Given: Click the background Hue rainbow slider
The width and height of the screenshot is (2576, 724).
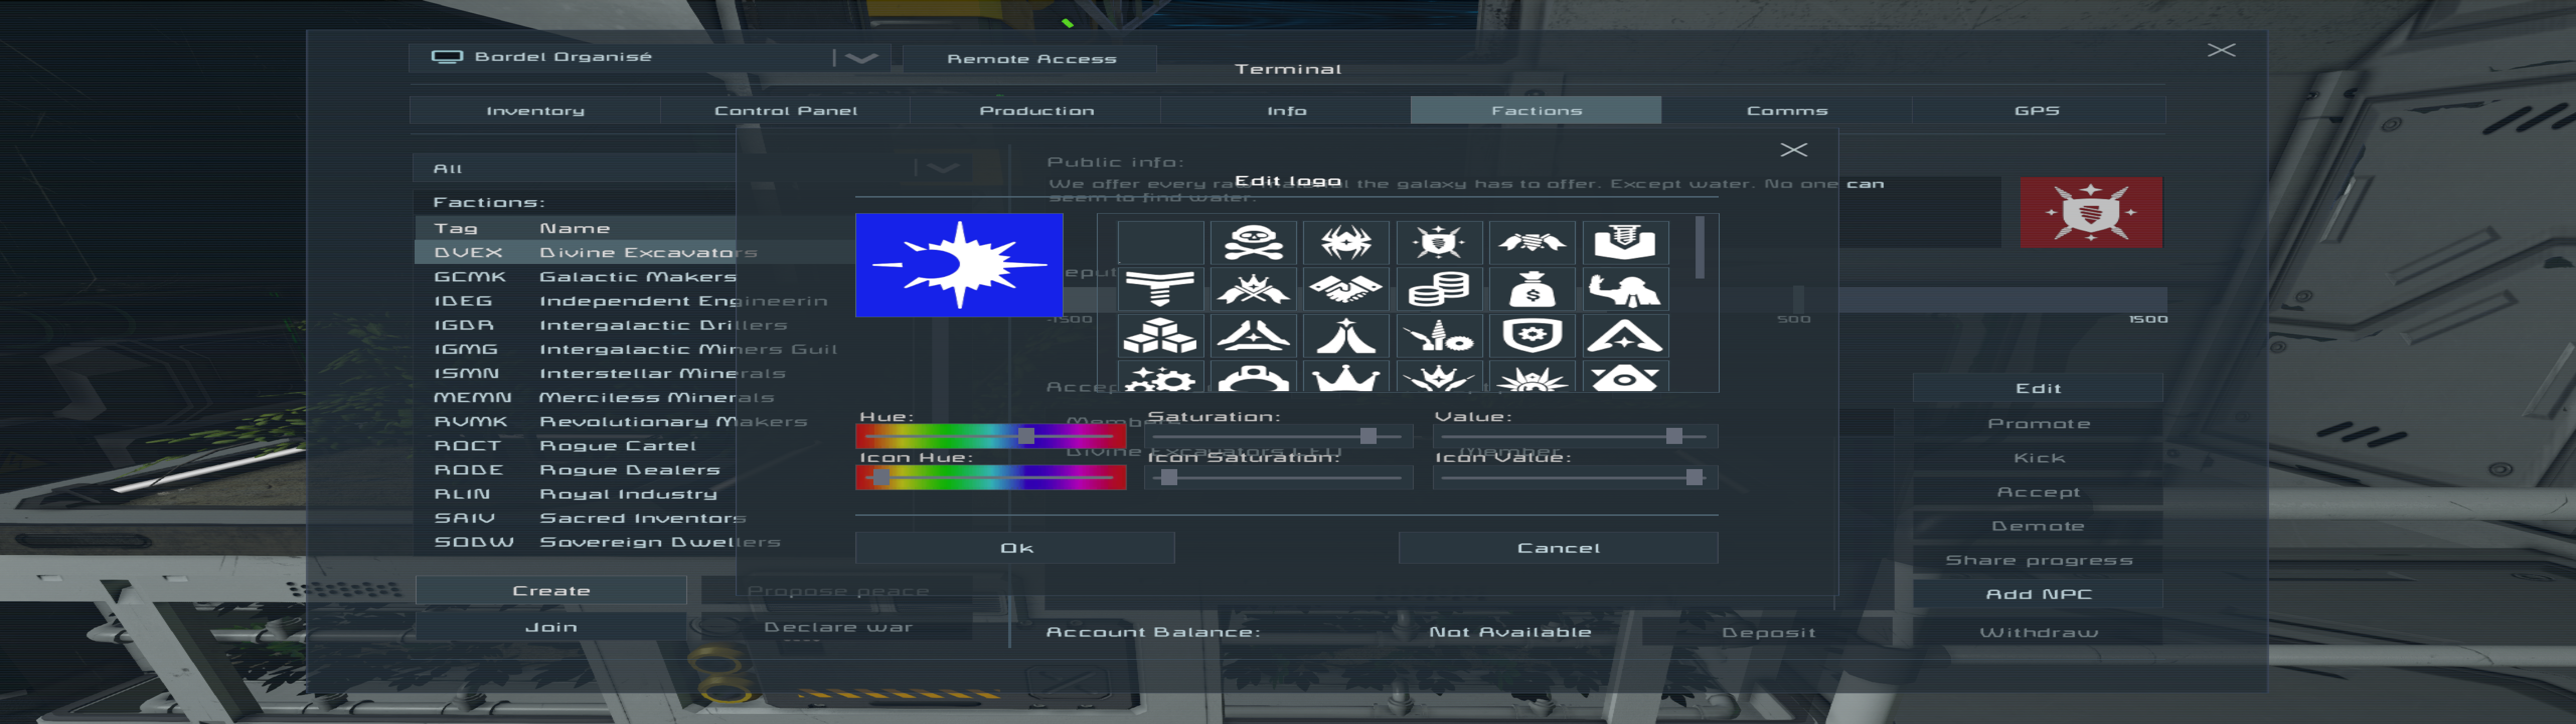Looking at the screenshot, I should 990,436.
